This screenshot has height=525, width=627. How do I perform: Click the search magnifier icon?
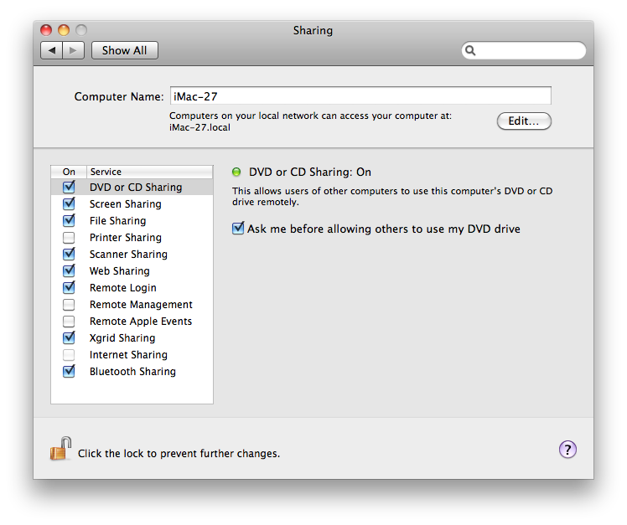click(472, 51)
